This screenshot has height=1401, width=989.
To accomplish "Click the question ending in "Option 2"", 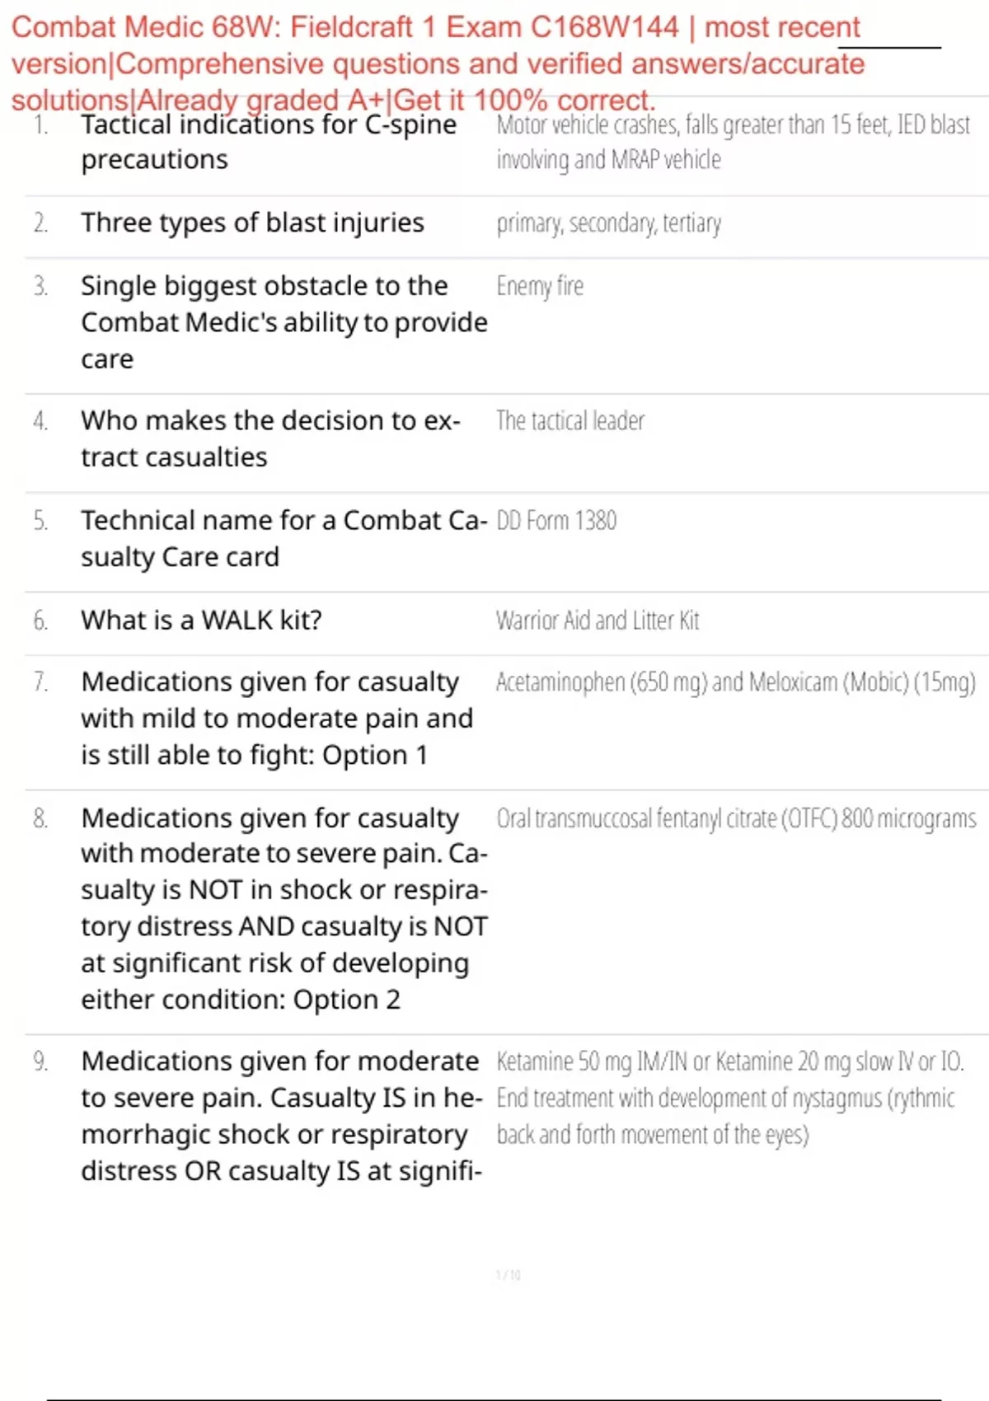I will tap(284, 908).
